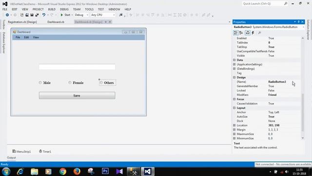Image resolution: width=312 pixels, height=176 pixels.
Task: Open Photoshop from the taskbar
Action: coord(105,172)
